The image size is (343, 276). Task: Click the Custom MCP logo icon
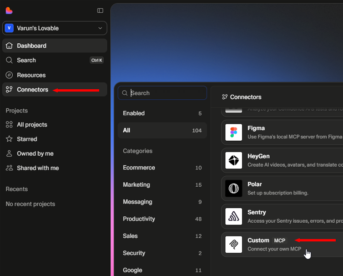click(x=234, y=245)
